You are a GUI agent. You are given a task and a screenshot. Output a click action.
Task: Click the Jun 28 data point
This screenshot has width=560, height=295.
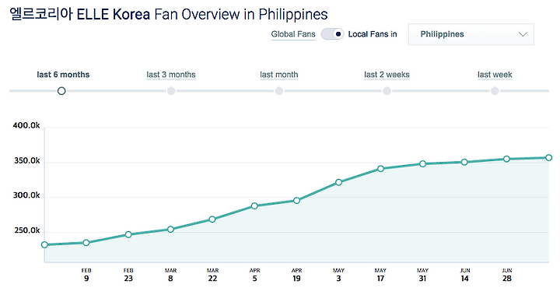[x=506, y=159]
